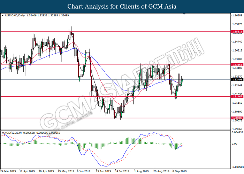Click the 20 Aug 2019 date label

pos(161,171)
